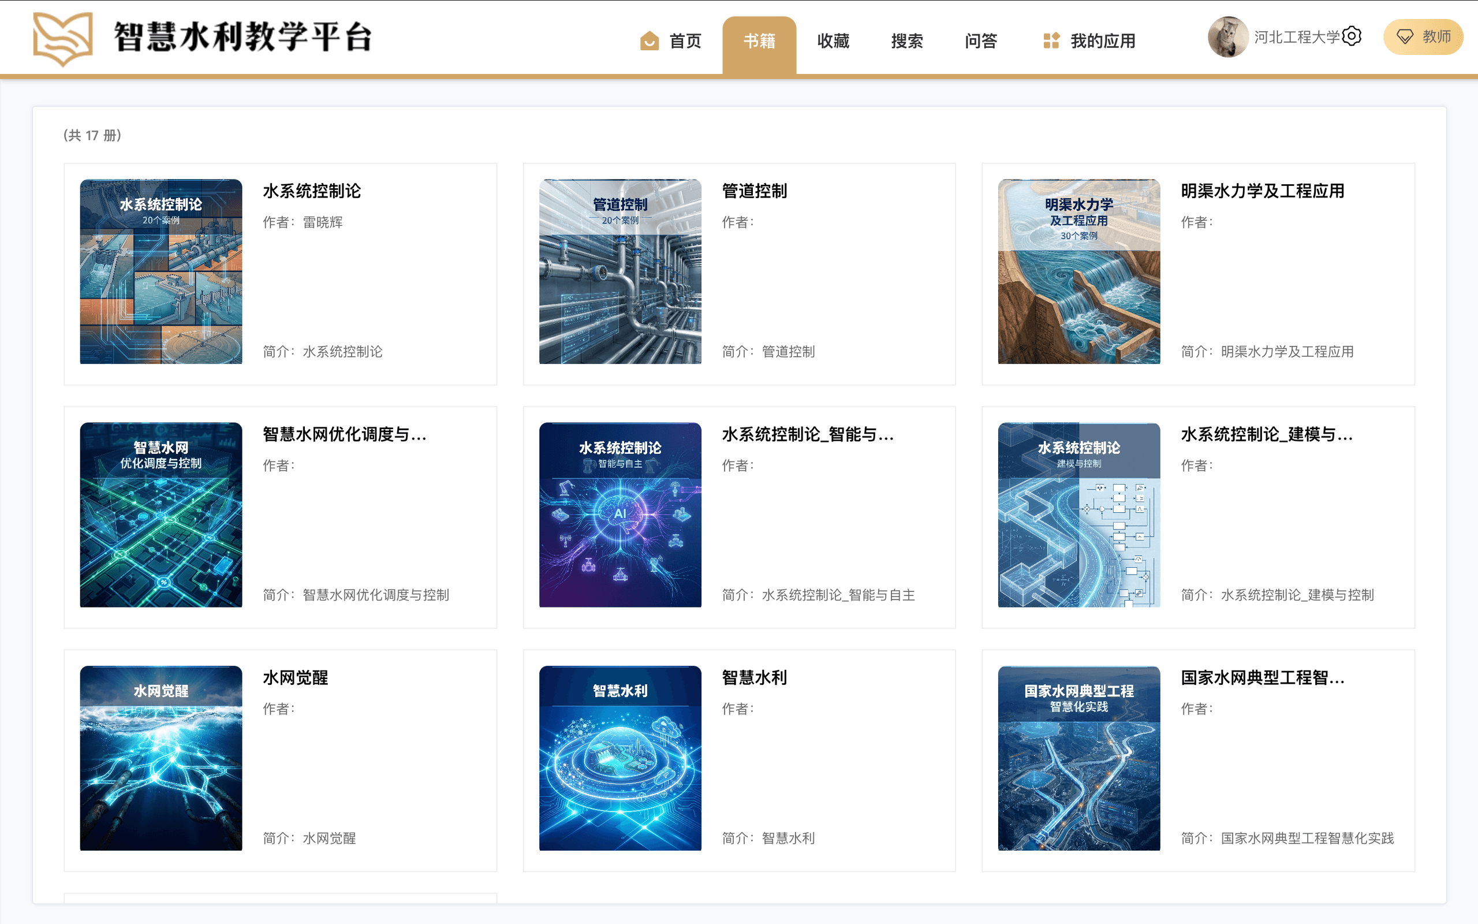
Task: Open settings gear icon near 河北工程大学
Action: point(1352,36)
